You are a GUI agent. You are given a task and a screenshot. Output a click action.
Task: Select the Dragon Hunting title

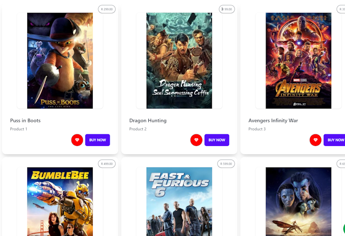pos(148,121)
